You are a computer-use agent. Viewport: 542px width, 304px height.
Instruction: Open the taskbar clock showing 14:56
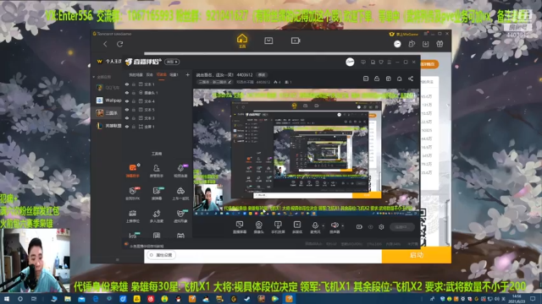[x=517, y=299]
